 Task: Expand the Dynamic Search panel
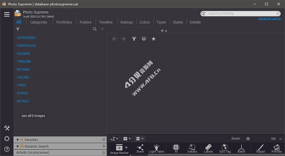[x=18, y=146]
